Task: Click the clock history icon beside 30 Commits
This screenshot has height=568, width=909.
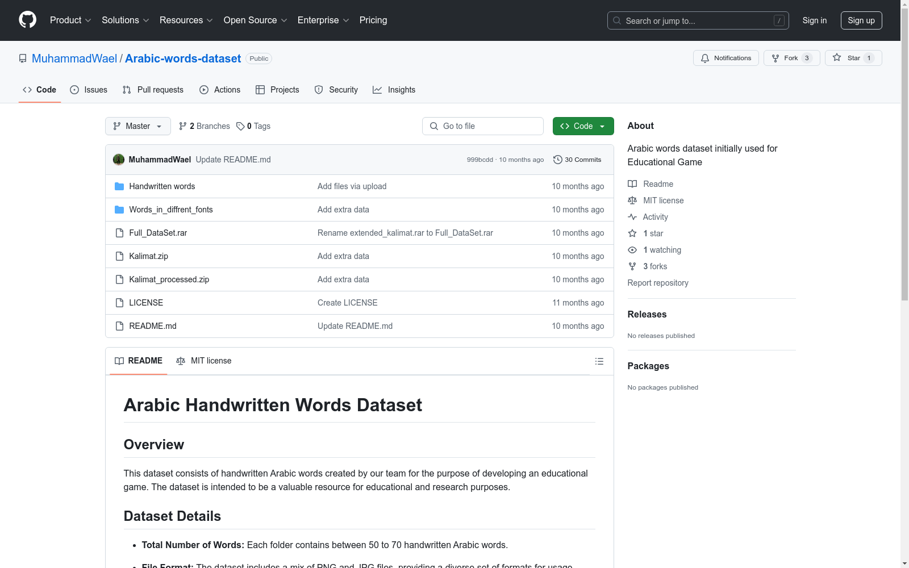Action: tap(558, 160)
